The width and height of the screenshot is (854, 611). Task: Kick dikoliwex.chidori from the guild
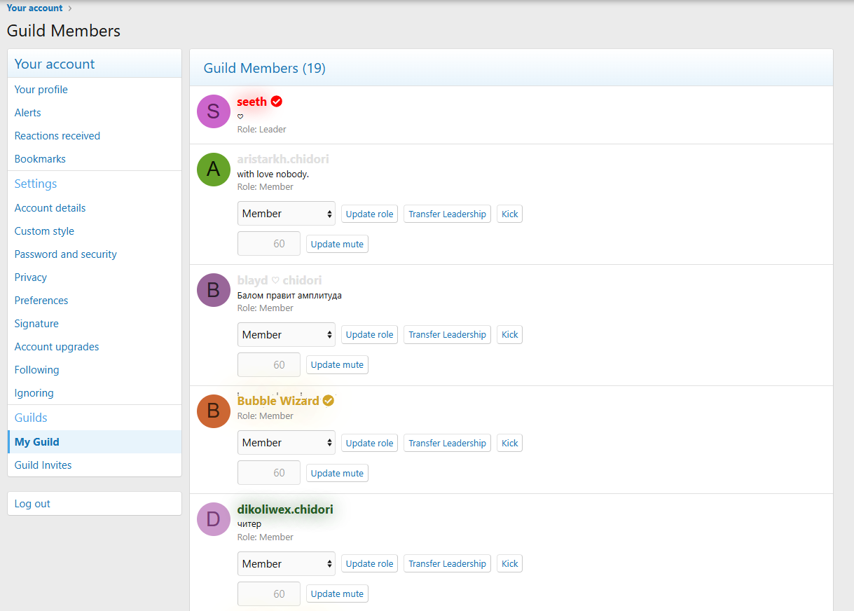tap(510, 564)
